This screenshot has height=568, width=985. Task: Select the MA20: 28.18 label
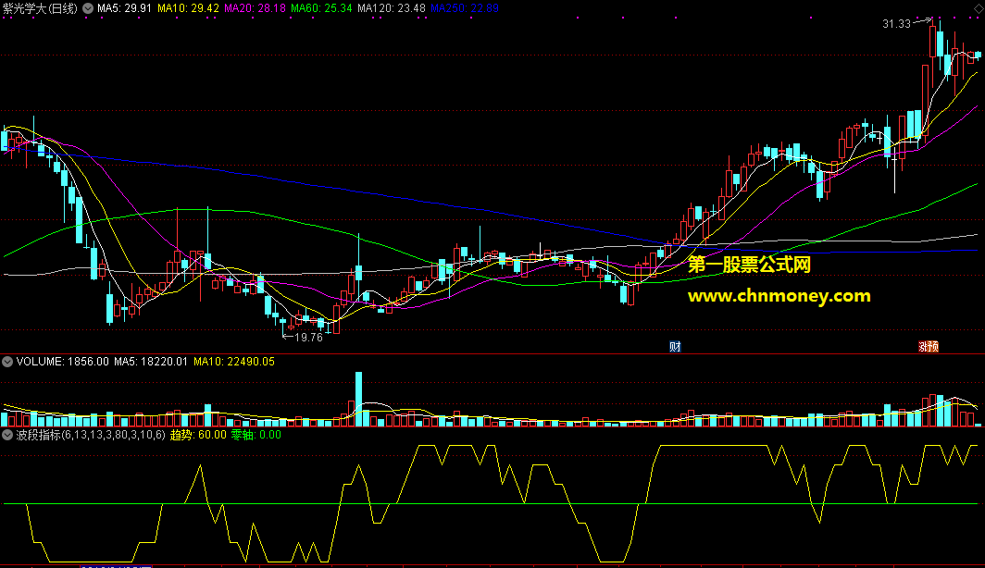(256, 8)
